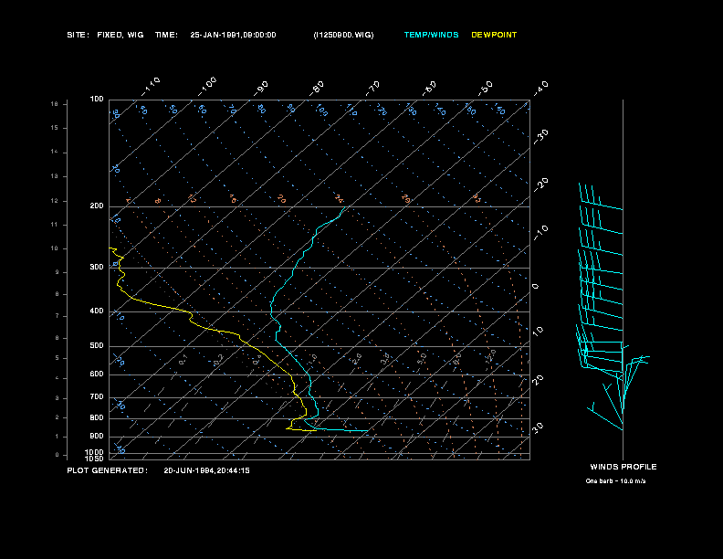Click the 700 pressure level label
This screenshot has width=723, height=559.
coord(97,396)
